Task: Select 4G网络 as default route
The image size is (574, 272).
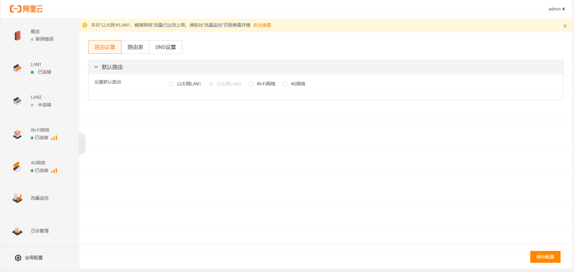Action: (286, 84)
